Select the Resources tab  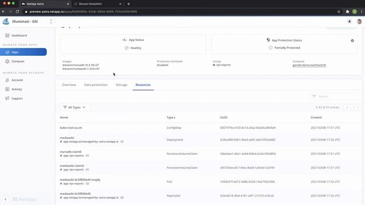point(143,85)
